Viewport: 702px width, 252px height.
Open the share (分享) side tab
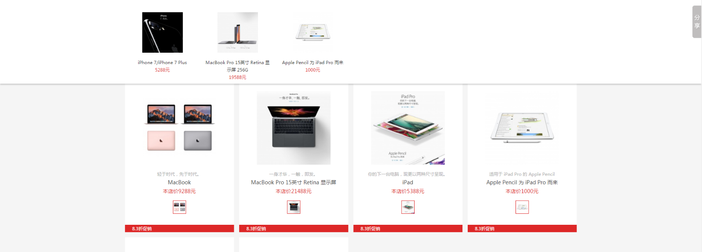697,22
